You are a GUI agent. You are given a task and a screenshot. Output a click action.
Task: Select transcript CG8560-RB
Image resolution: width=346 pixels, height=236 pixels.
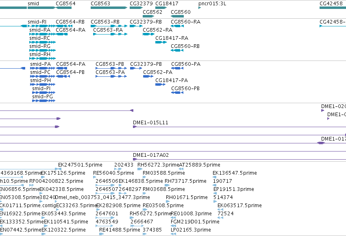pos(185,46)
